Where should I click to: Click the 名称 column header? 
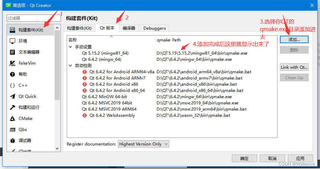[111, 40]
